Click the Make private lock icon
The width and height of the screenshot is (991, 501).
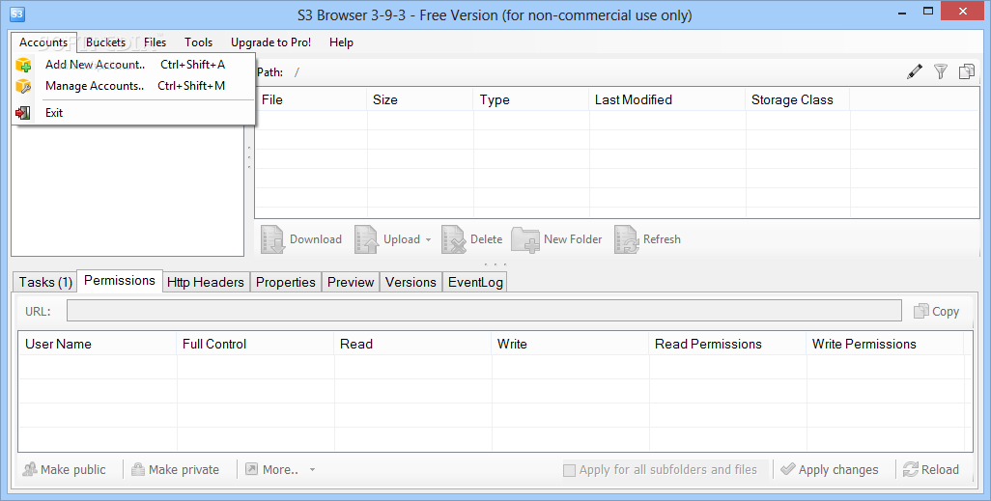point(138,469)
